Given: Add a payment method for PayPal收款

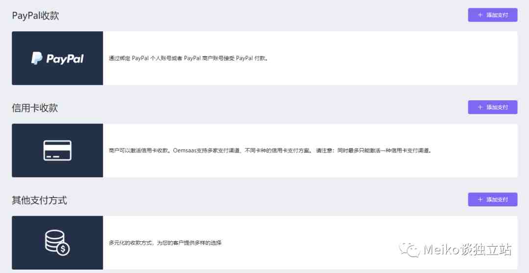Looking at the screenshot, I should click(493, 15).
